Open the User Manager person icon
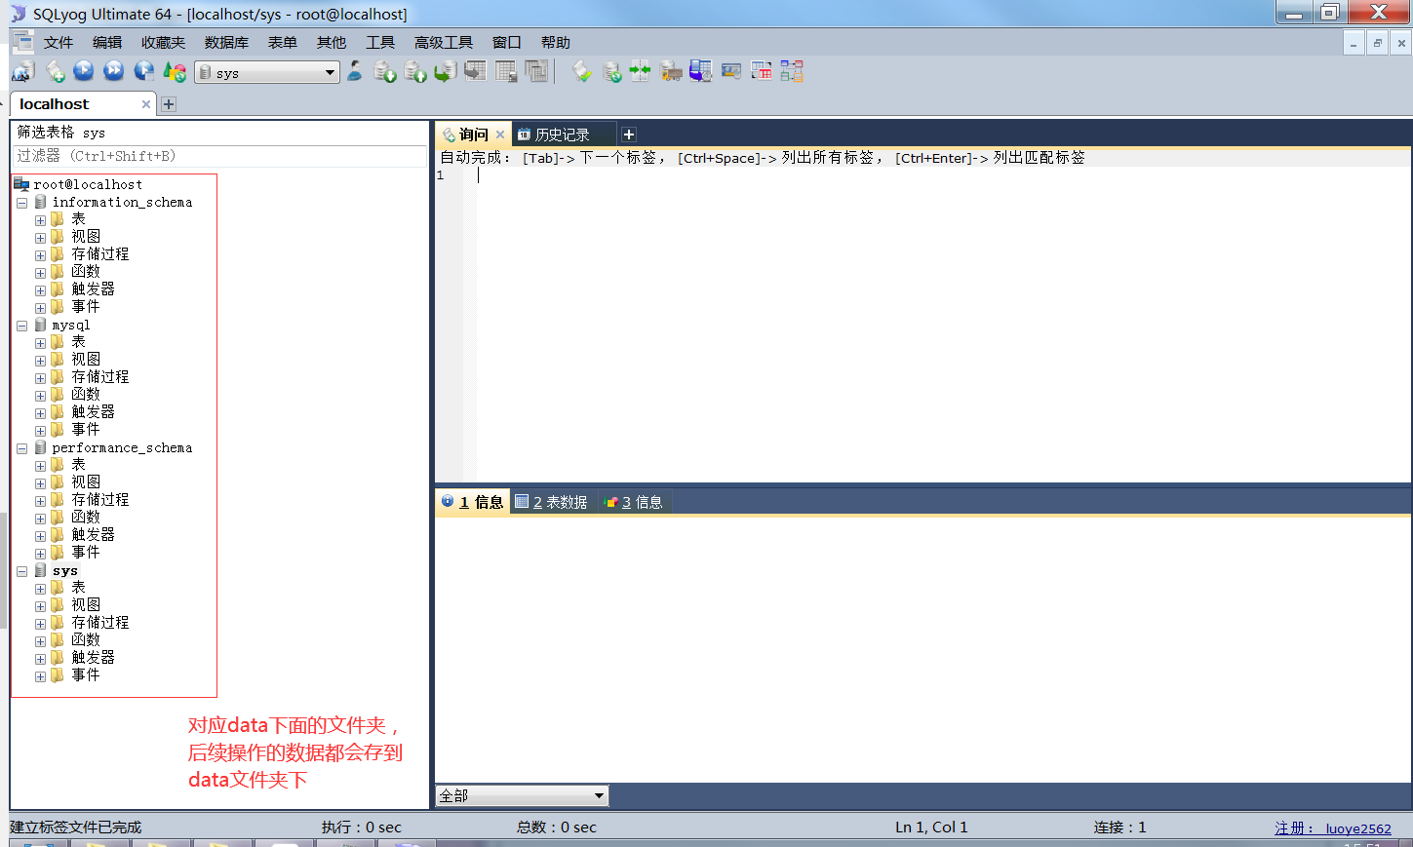The image size is (1413, 847). (x=355, y=71)
